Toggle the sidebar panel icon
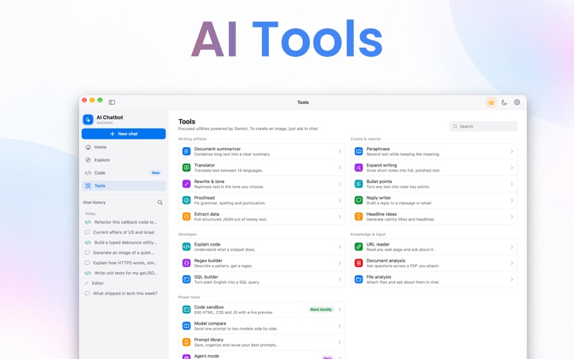The height and width of the screenshot is (359, 574). [x=112, y=102]
